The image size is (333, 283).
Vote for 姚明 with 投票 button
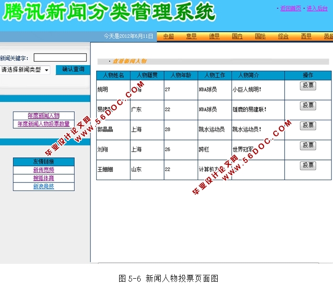tap(308, 86)
